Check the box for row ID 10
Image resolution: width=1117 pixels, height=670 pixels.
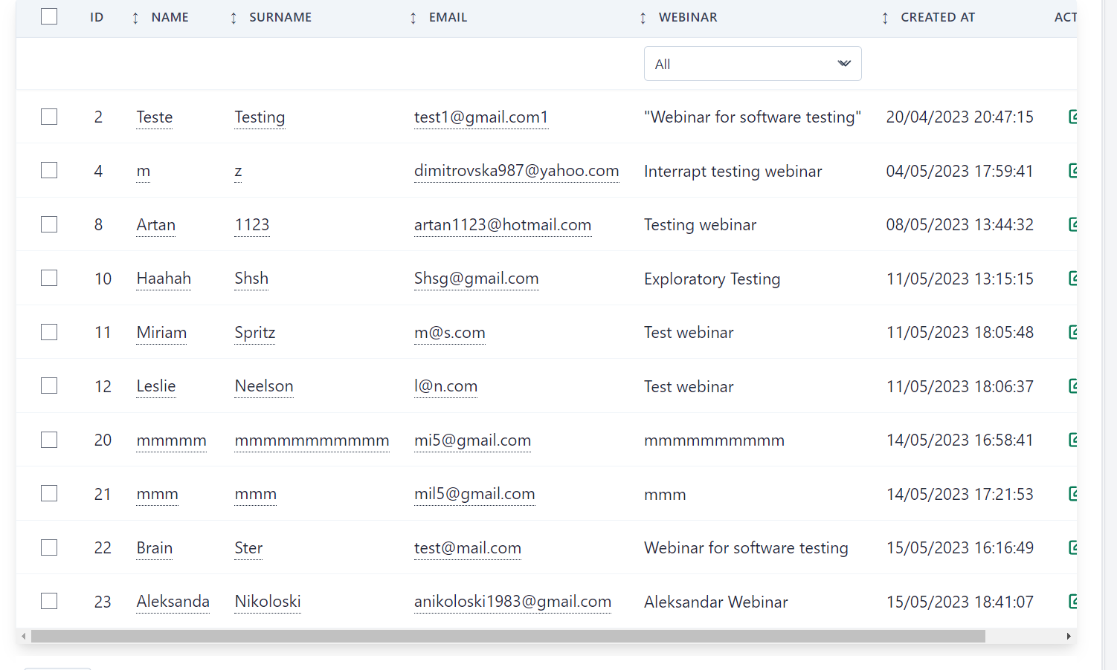(49, 278)
